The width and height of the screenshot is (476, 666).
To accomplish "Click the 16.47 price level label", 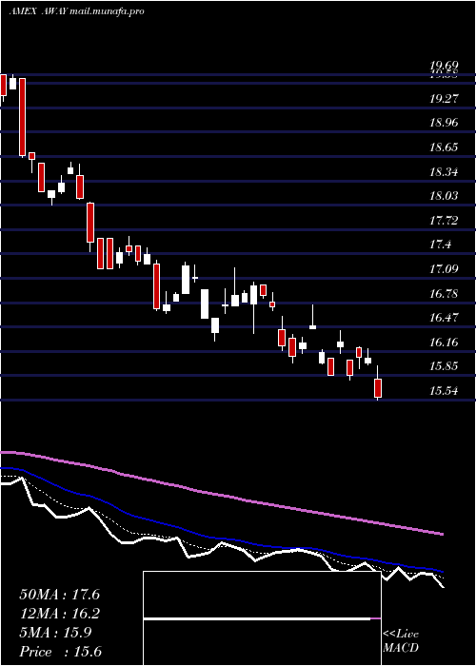I will [444, 318].
